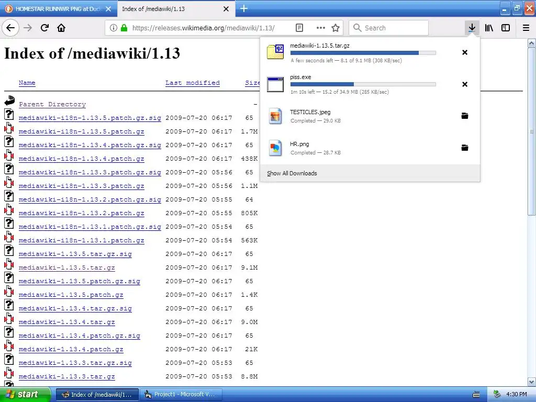This screenshot has width=536, height=402.
Task: Reload the current page
Action: click(44, 28)
